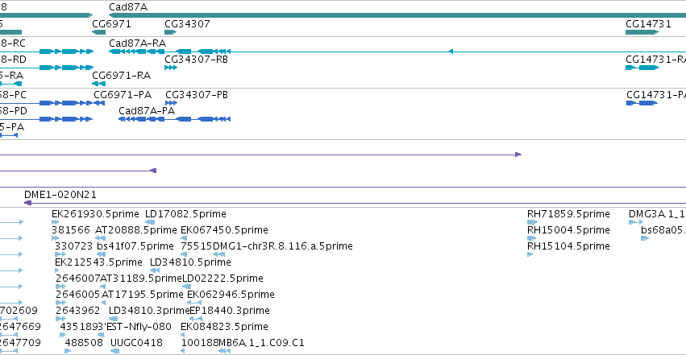This screenshot has height=355, width=686.
Task: Click the LD34810.5prime EST glyph
Action: [x=155, y=270]
